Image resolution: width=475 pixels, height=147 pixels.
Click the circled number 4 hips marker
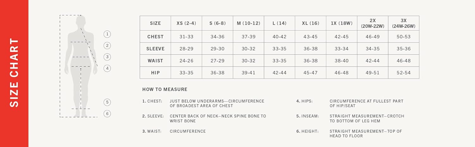(107, 68)
